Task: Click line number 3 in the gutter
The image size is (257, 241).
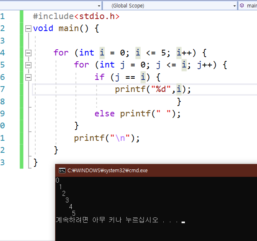Action: (x=2, y=41)
